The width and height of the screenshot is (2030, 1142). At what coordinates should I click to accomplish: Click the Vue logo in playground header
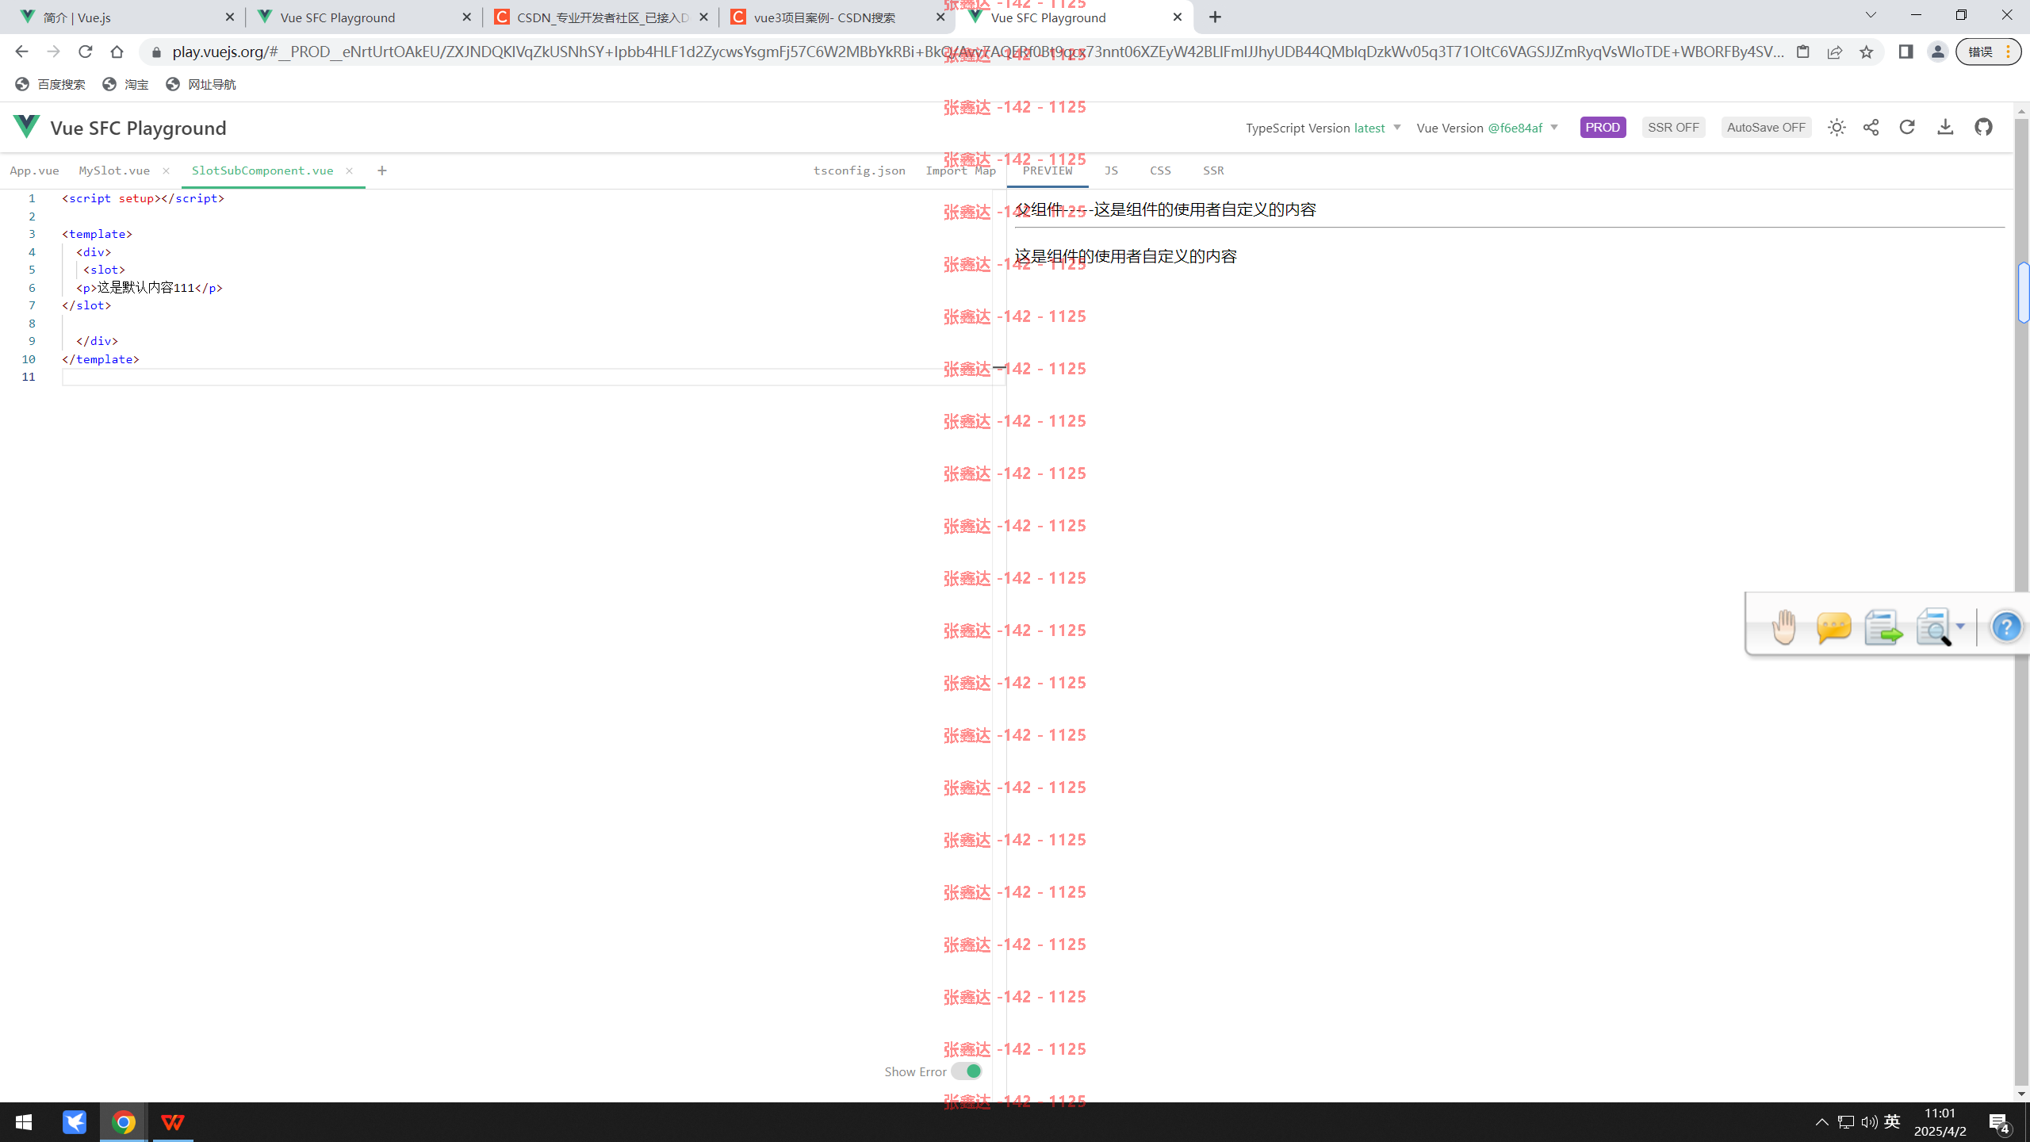point(26,127)
